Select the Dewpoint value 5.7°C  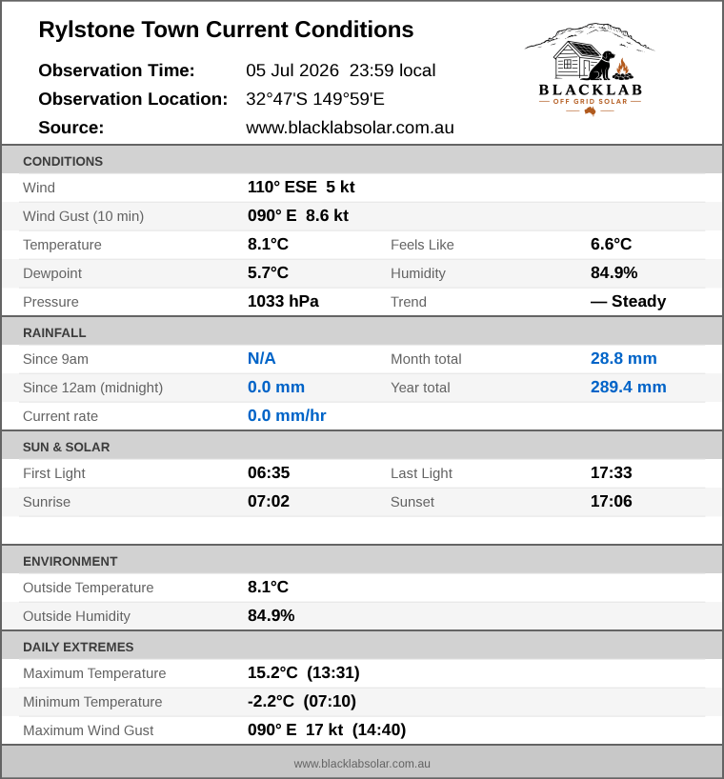tap(269, 272)
